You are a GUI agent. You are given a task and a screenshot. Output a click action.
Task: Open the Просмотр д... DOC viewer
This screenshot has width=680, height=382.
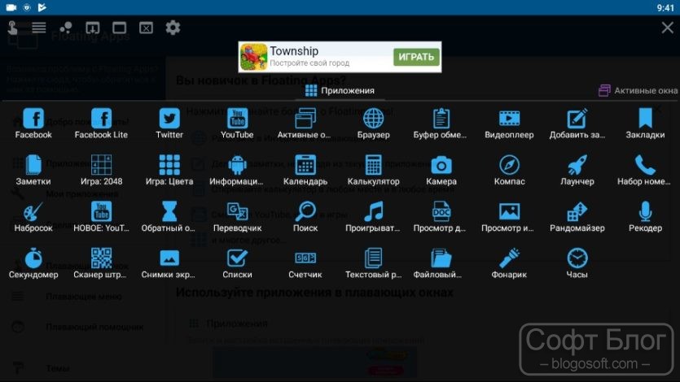click(x=441, y=217)
